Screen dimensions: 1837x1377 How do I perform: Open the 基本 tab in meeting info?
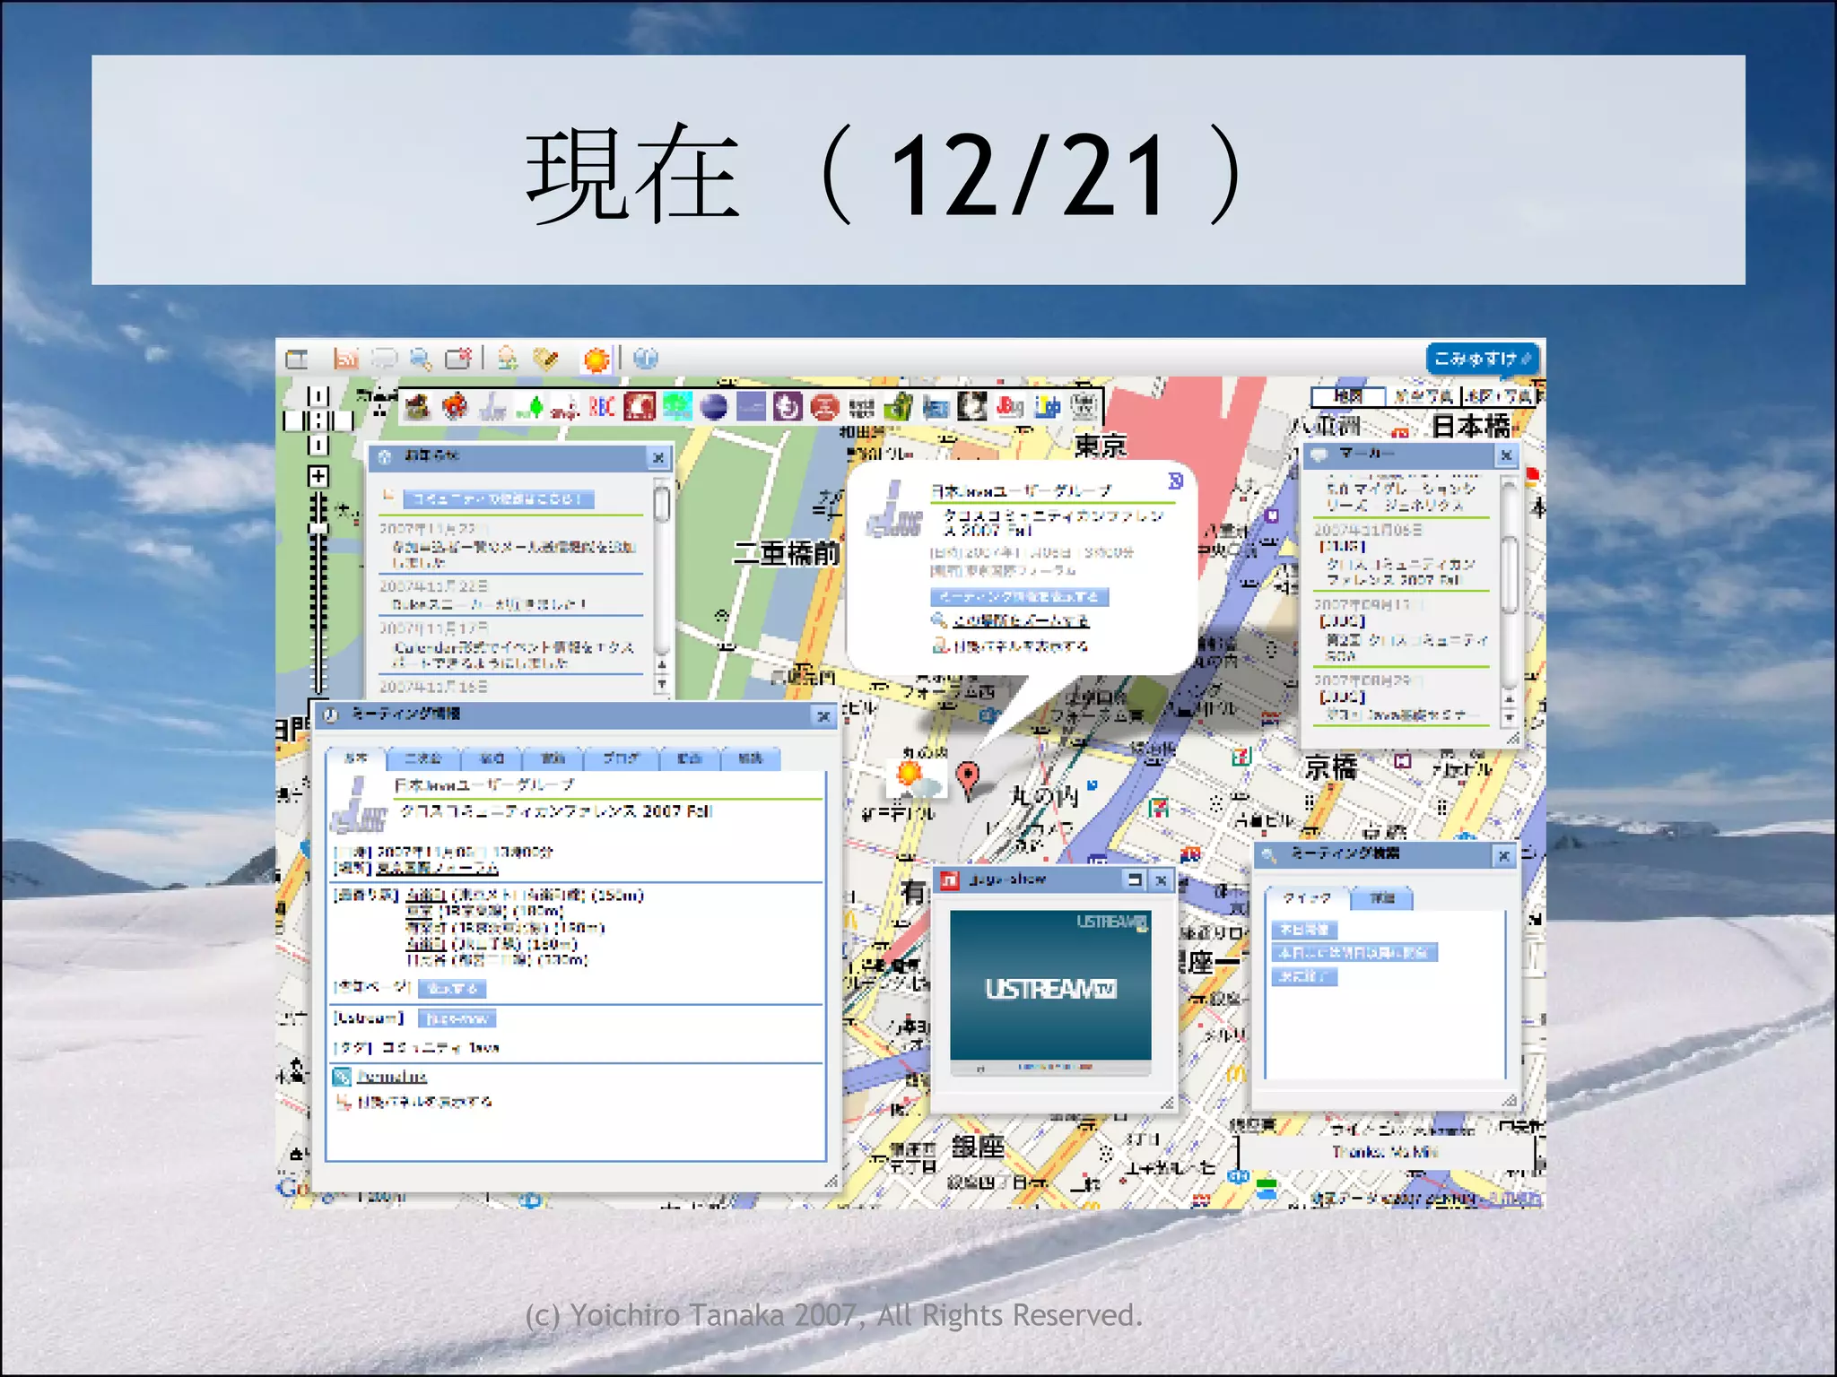356,758
